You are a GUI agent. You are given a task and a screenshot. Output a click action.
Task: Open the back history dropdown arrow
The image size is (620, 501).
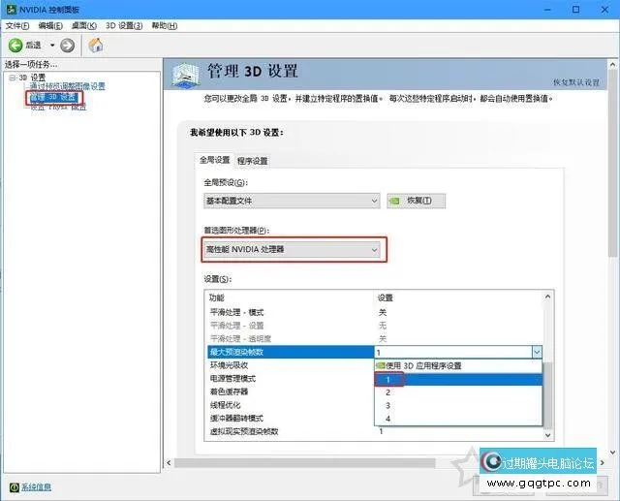52,46
